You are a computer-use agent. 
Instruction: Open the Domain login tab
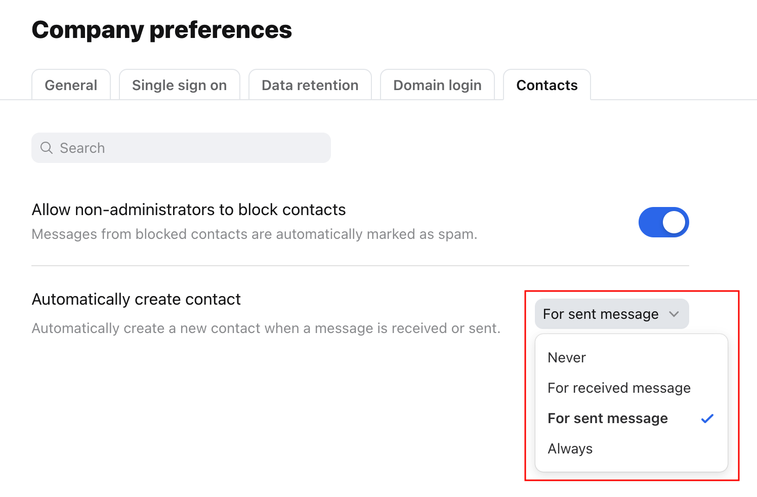(x=437, y=85)
